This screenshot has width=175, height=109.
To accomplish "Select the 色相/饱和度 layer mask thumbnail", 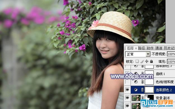I will pos(149,82).
